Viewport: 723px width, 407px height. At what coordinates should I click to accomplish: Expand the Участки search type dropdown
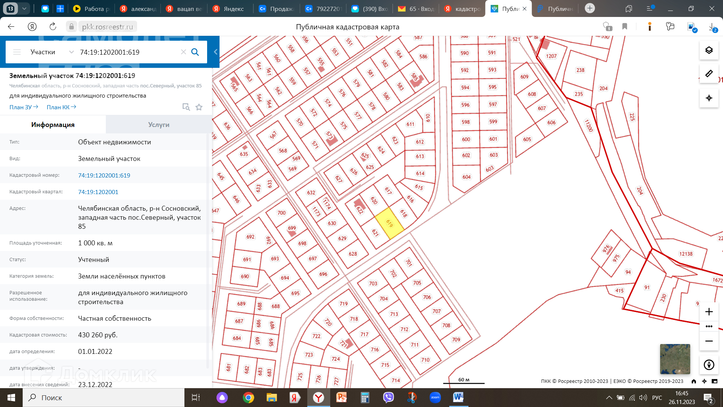[x=71, y=52]
